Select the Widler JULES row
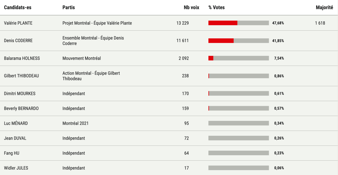This screenshot has height=175, width=338. click(169, 168)
